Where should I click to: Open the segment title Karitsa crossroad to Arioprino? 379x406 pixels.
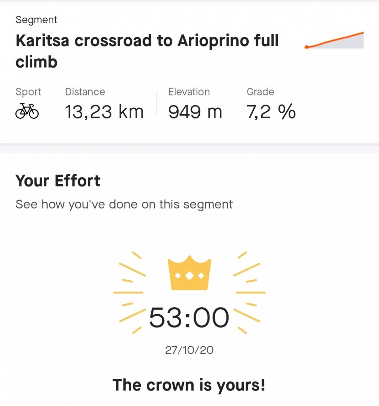147,51
